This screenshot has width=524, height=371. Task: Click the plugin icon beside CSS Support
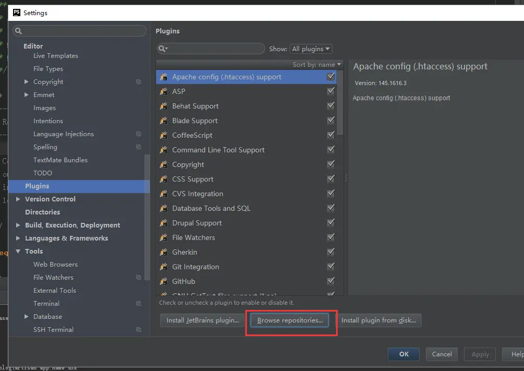click(x=163, y=179)
